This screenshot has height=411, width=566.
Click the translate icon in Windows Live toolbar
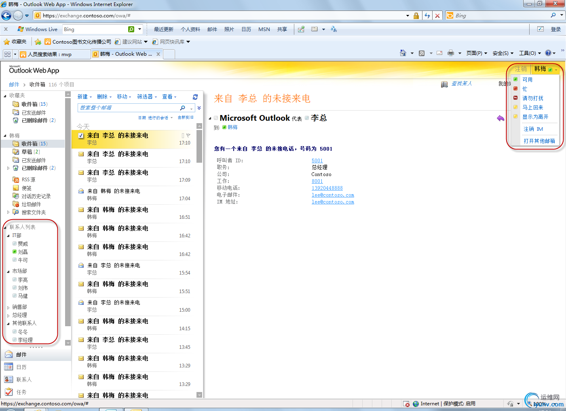click(334, 29)
